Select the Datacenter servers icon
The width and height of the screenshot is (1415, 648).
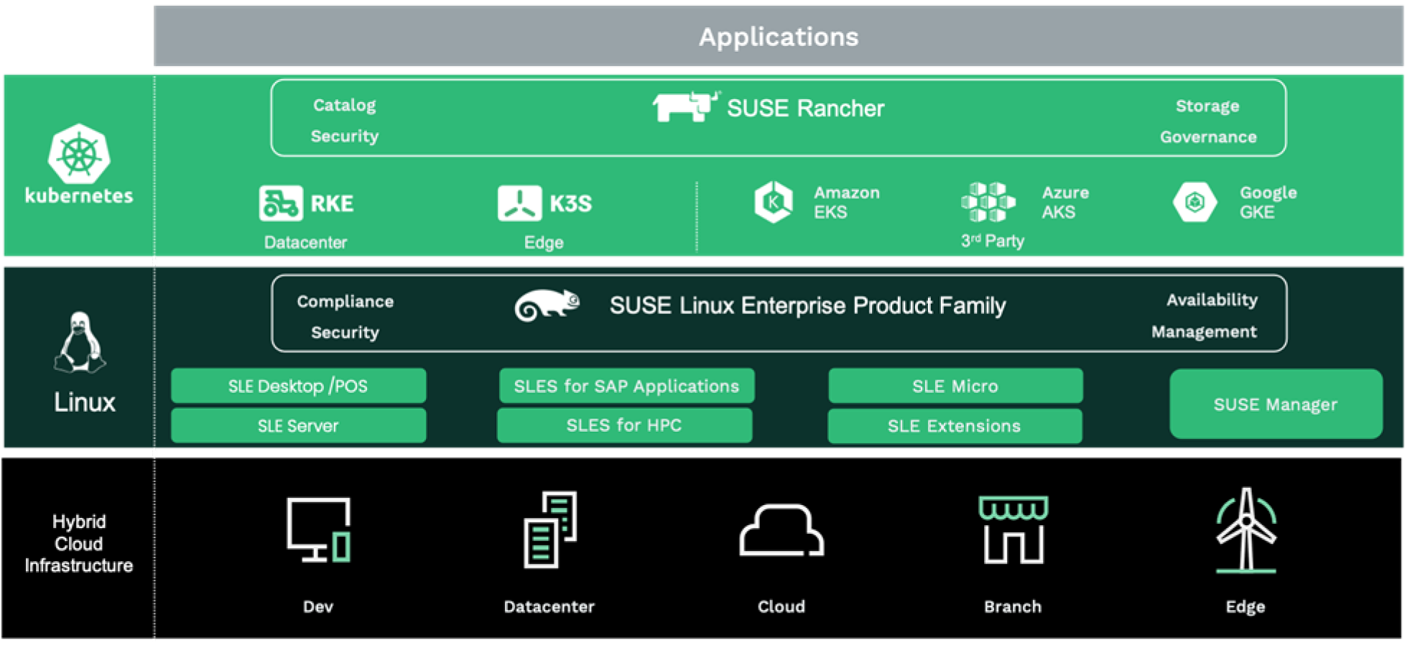550,529
